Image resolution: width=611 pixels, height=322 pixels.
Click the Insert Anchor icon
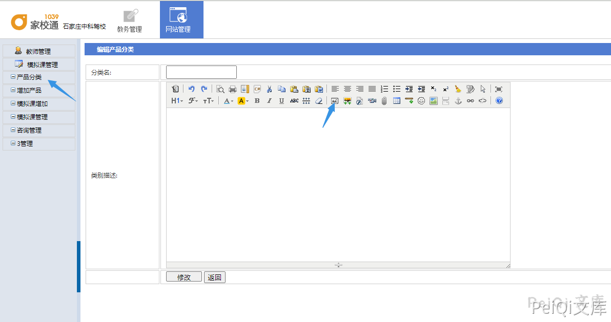(x=458, y=101)
